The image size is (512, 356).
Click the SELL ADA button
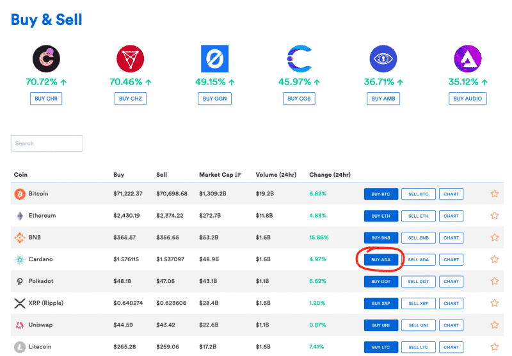tap(419, 260)
